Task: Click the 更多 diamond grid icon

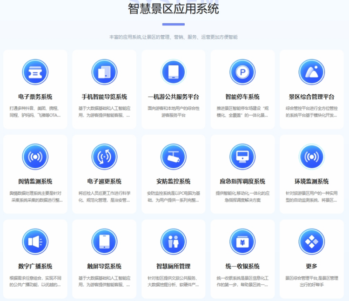Action: click(311, 242)
